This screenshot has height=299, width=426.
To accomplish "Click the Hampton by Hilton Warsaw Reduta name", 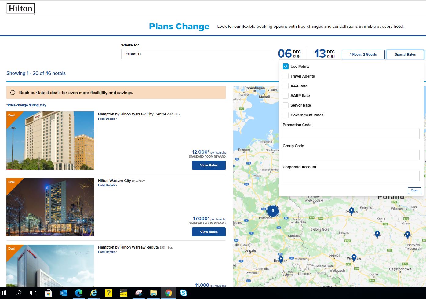I will coord(128,247).
